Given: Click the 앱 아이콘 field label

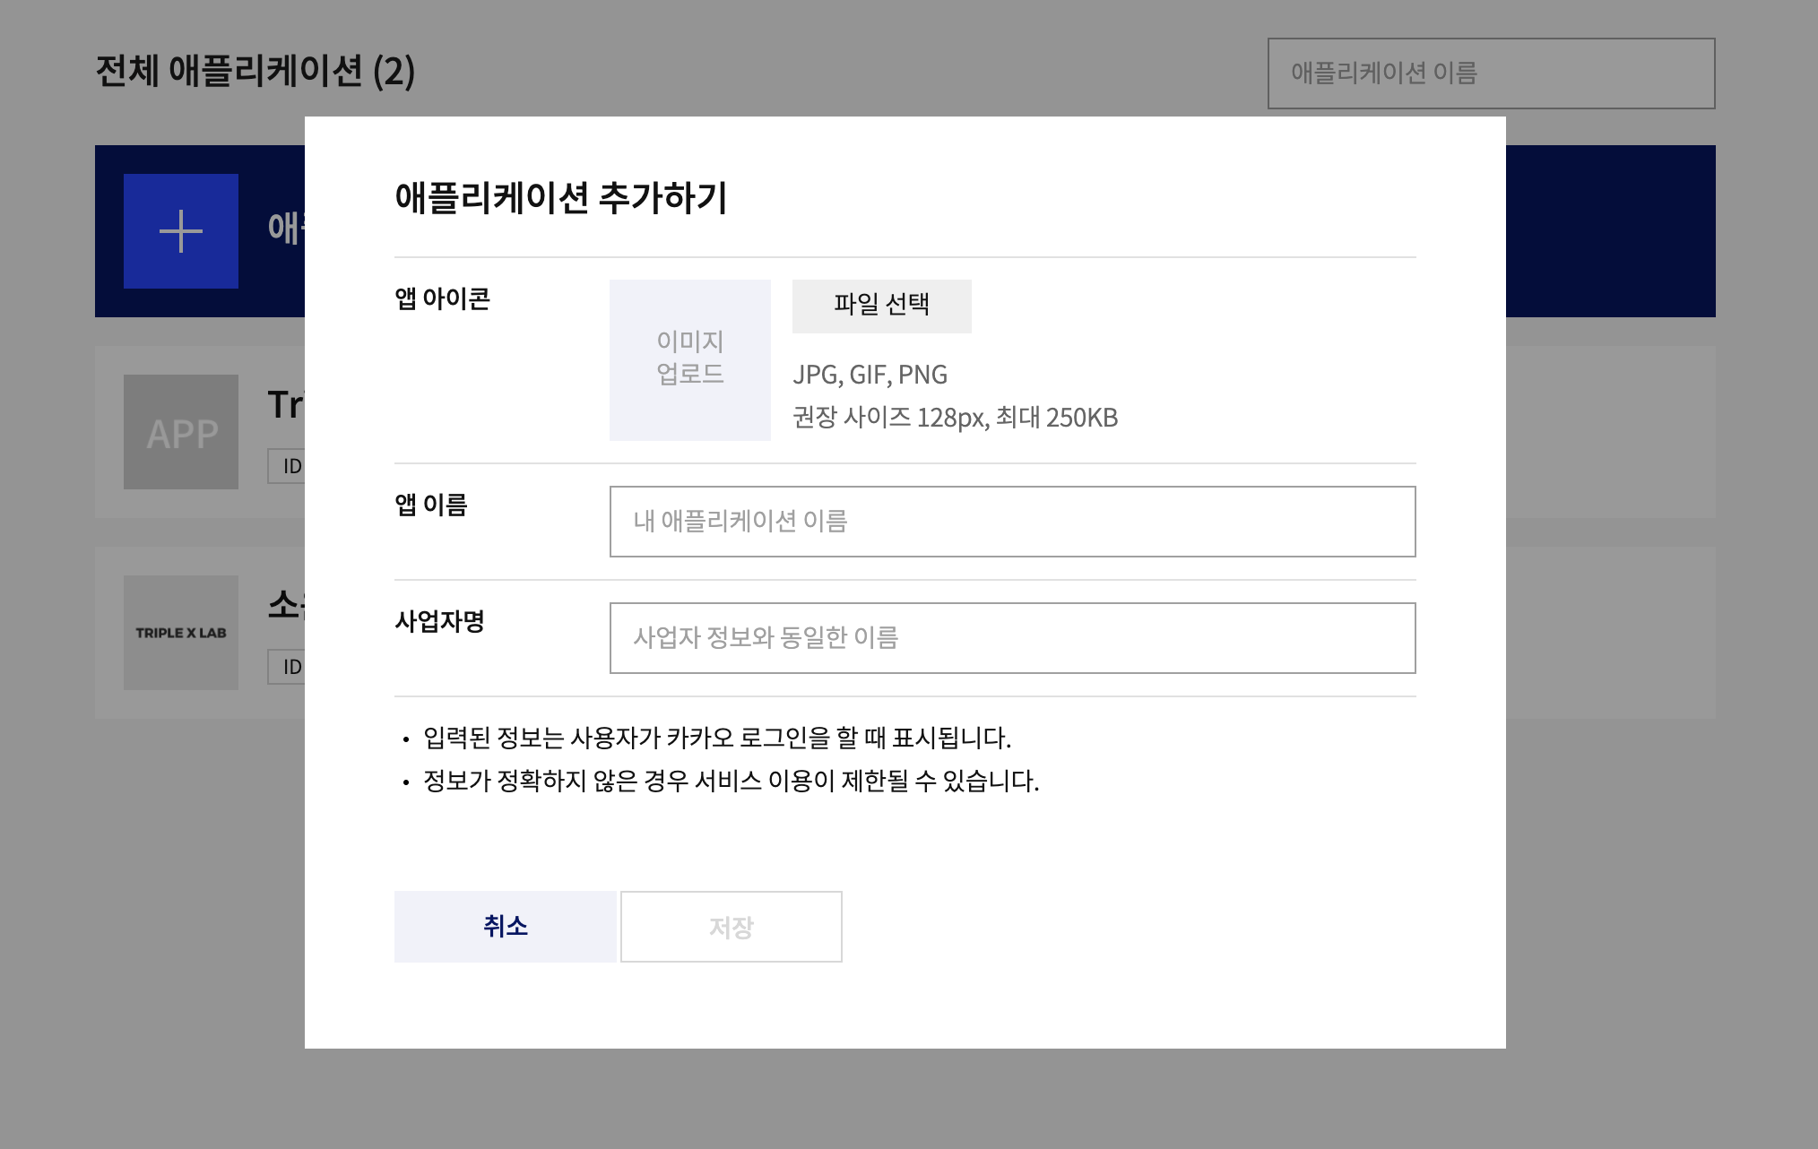Looking at the screenshot, I should [442, 298].
